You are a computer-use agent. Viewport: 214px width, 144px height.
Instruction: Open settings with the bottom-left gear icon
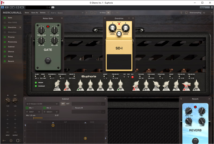pos(11,140)
